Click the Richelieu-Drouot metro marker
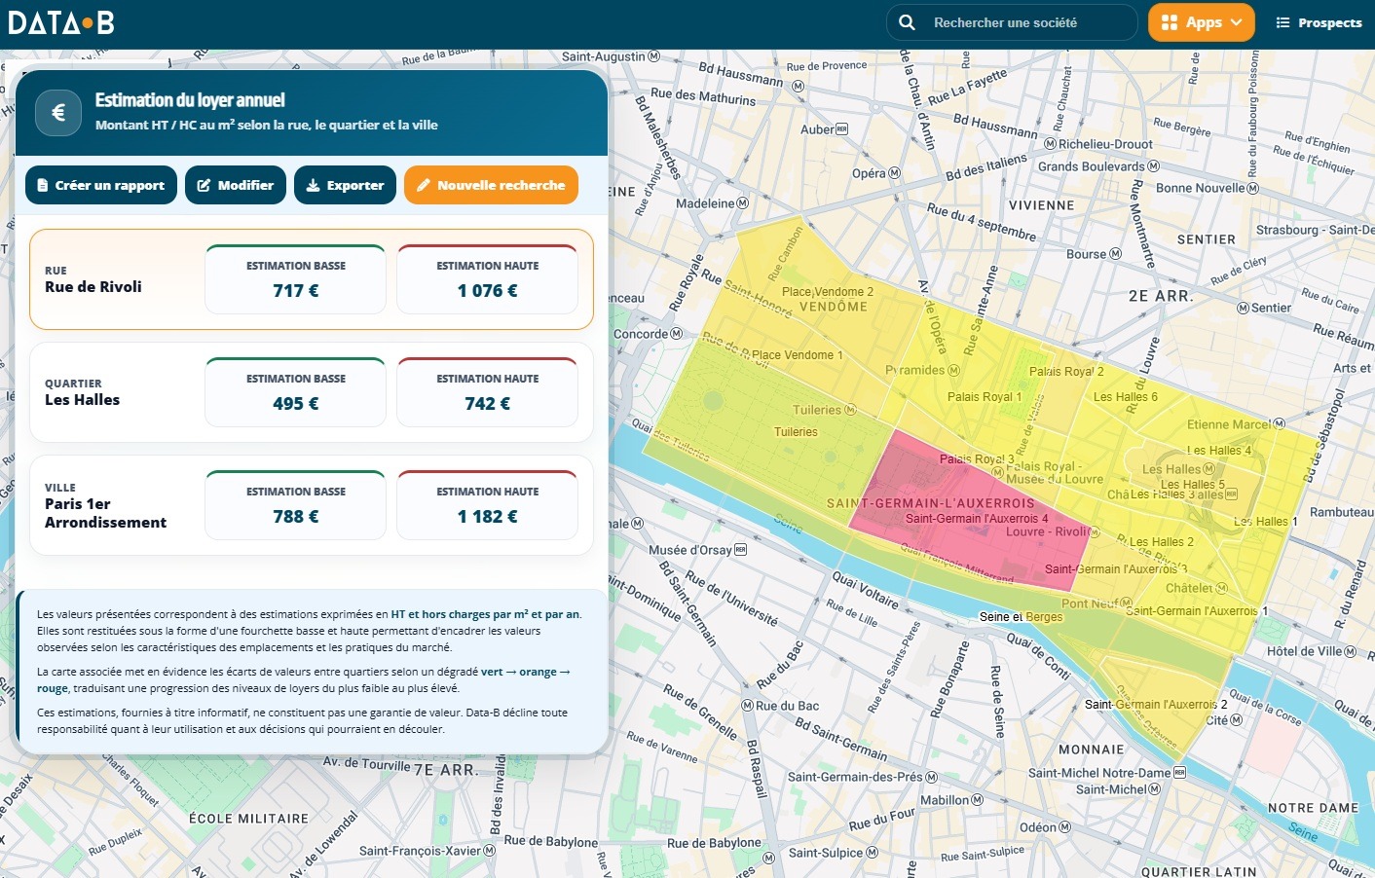Screen dimensions: 1375x878 click(x=1051, y=144)
